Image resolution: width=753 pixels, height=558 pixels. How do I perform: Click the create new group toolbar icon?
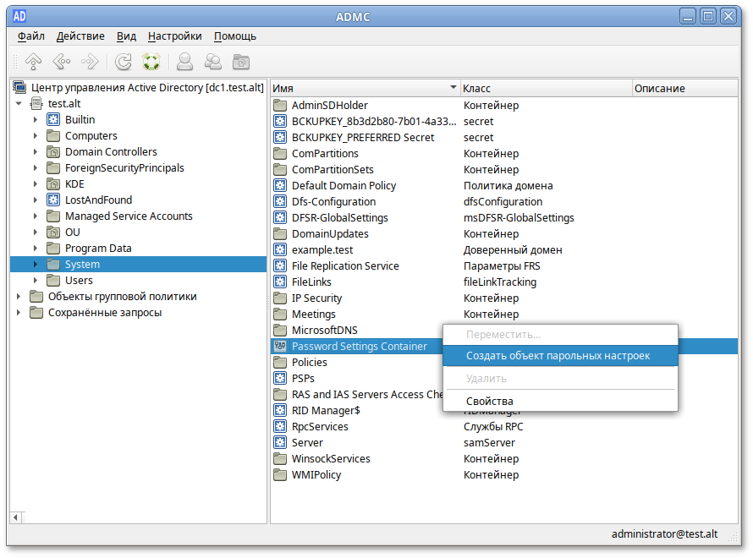[212, 61]
